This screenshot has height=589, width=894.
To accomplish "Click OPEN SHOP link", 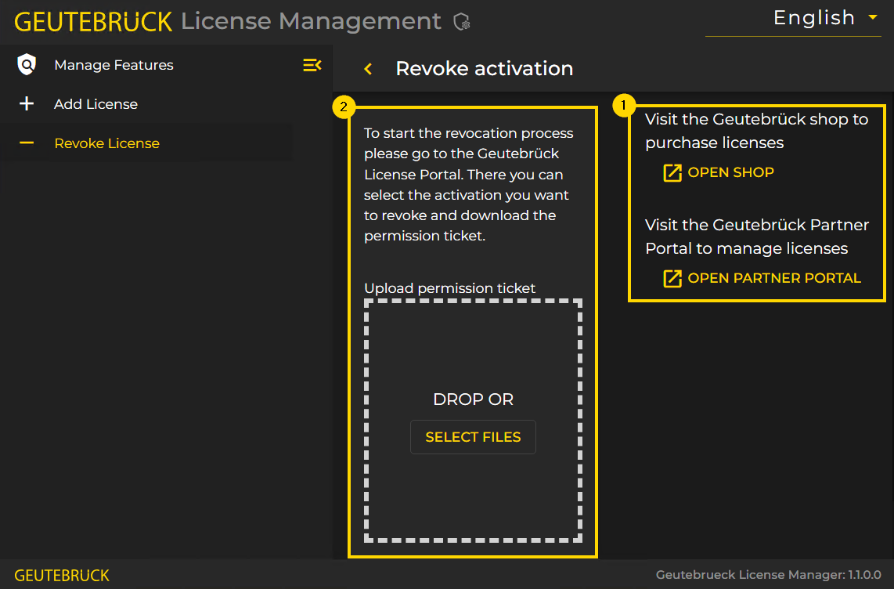I will click(719, 172).
